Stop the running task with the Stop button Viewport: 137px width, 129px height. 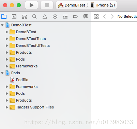(x=47, y=5)
